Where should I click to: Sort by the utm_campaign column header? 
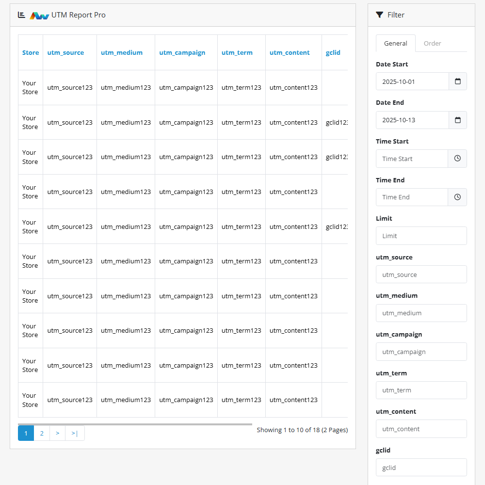pyautogui.click(x=182, y=53)
